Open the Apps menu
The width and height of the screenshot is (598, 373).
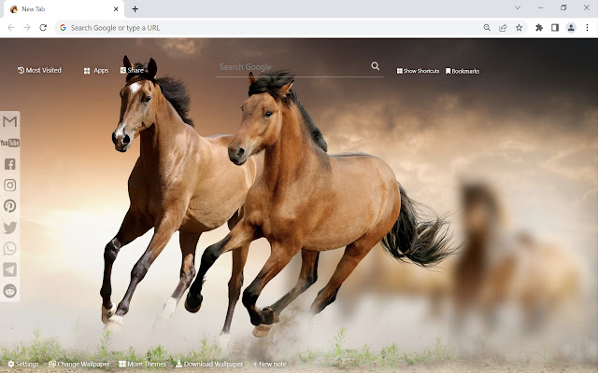[96, 71]
